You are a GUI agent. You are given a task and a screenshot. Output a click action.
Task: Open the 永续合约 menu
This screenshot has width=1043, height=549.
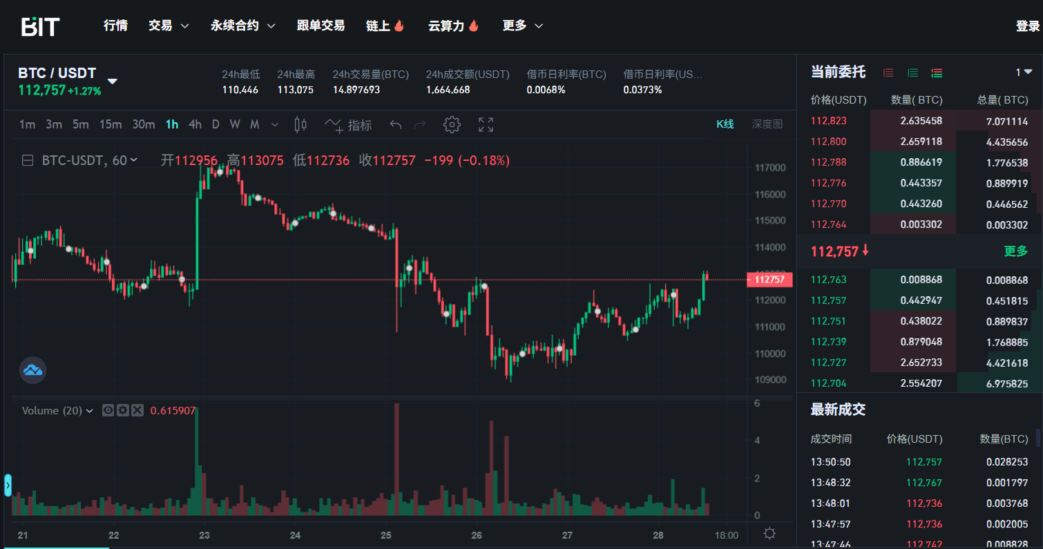[242, 26]
